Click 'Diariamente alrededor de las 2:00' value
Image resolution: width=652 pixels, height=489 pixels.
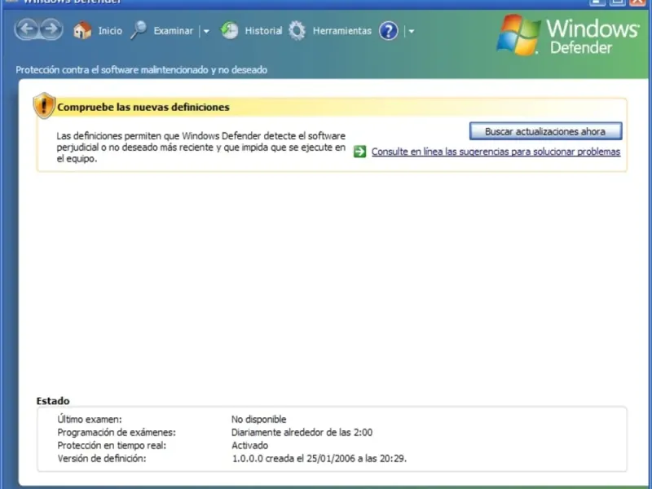[x=302, y=433]
